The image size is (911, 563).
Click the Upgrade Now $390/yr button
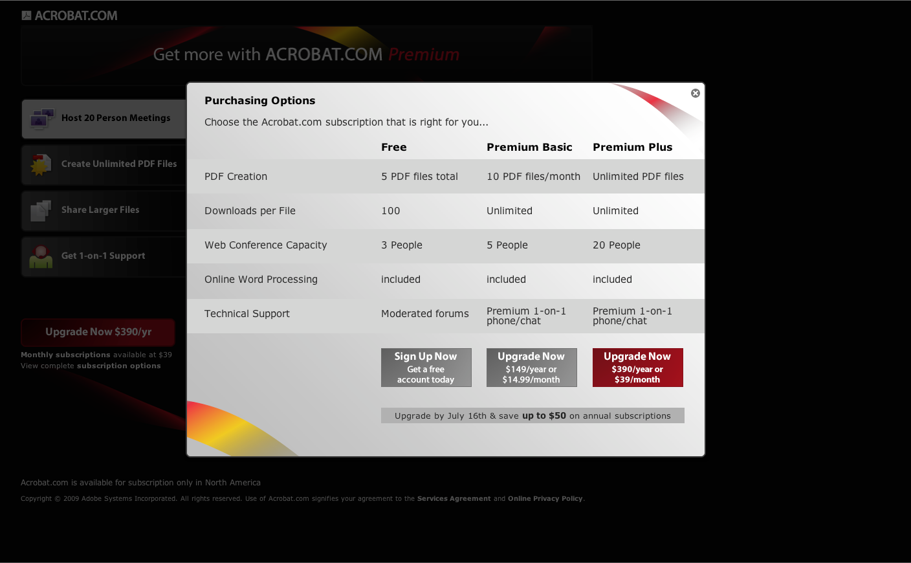98,331
